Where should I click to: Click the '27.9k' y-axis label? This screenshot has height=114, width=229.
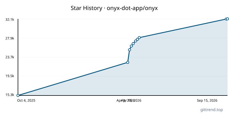click(10, 38)
